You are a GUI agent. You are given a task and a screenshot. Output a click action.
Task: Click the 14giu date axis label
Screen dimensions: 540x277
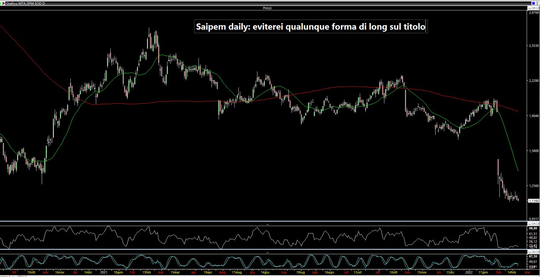tap(265, 272)
